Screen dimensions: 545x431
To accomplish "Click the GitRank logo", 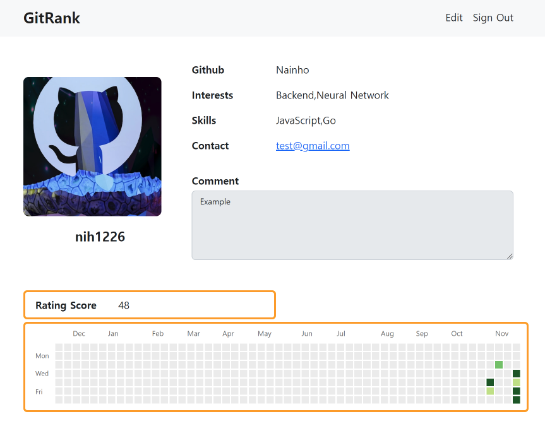I will [x=52, y=18].
